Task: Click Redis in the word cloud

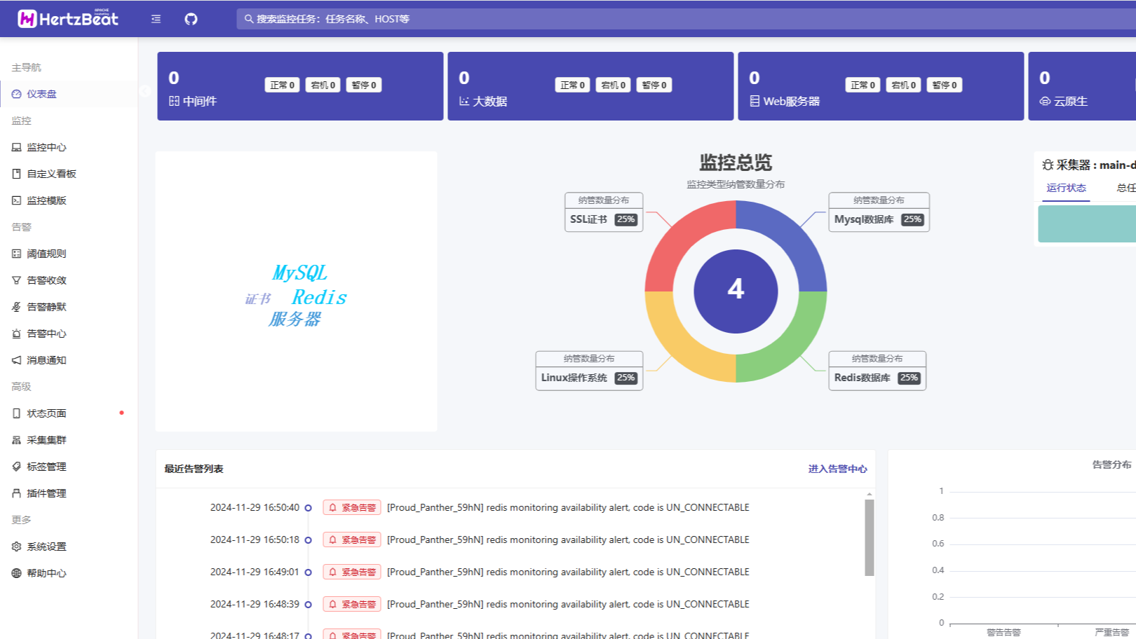Action: click(x=319, y=297)
